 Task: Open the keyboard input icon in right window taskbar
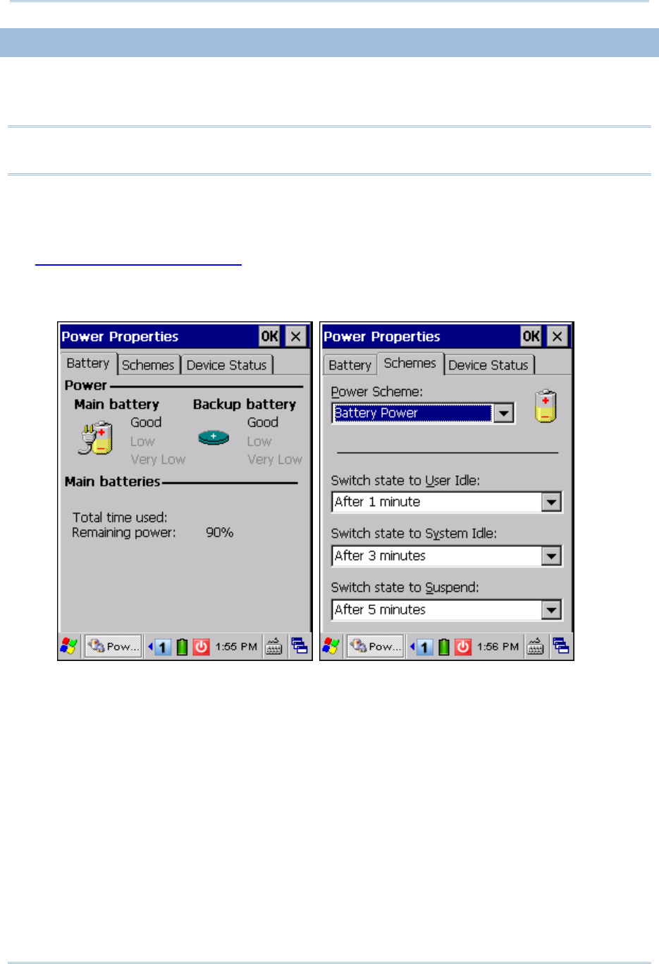[536, 646]
